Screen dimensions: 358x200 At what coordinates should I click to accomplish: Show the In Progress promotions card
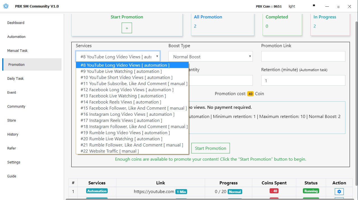(330, 24)
